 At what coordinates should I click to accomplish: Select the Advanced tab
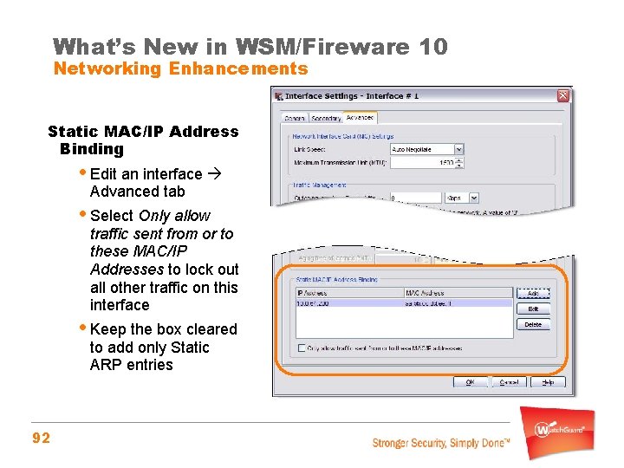[360, 117]
